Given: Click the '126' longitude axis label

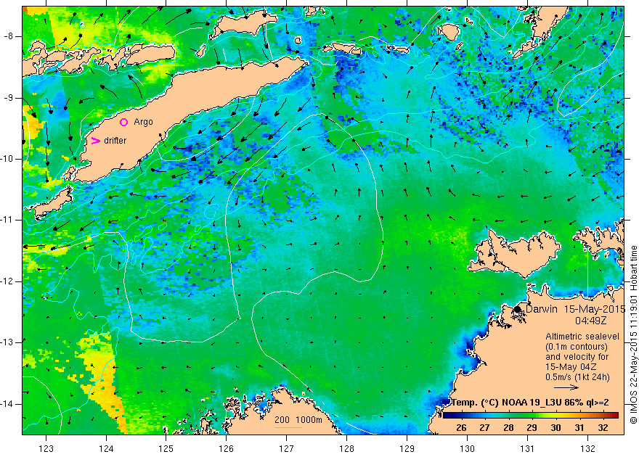Looking at the screenshot, I should pyautogui.click(x=226, y=448).
